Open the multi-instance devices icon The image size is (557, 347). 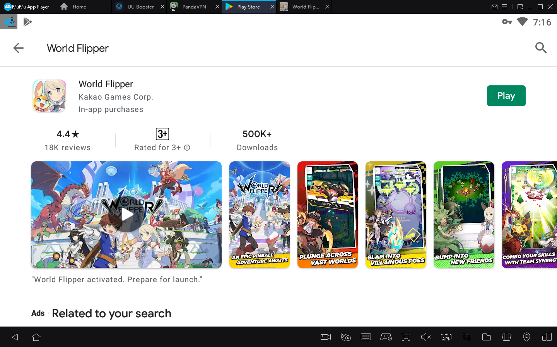547,337
